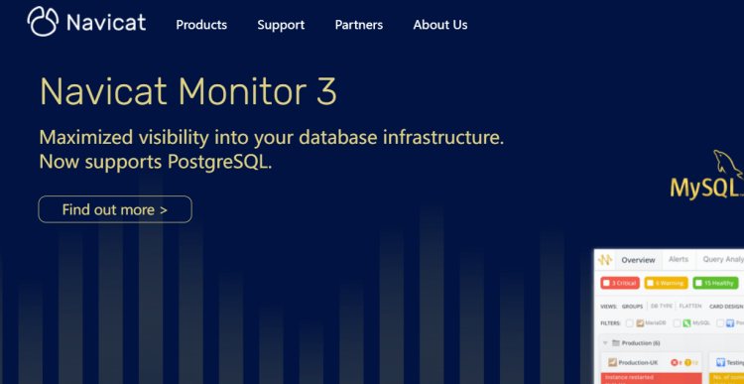Click the Find out more button
This screenshot has height=384, width=744.
(115, 209)
